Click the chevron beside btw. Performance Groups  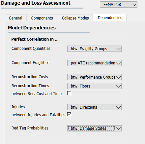tap(118, 77)
